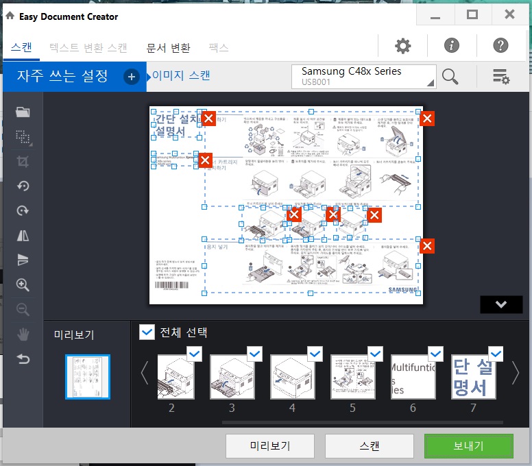Delete the rightmost small printer region

coord(374,215)
